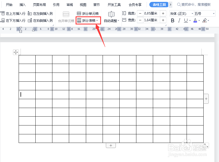This screenshot has width=219, height=162.
Task: Click the Split Cells (拆分单元格) icon
Action: tap(79, 13)
